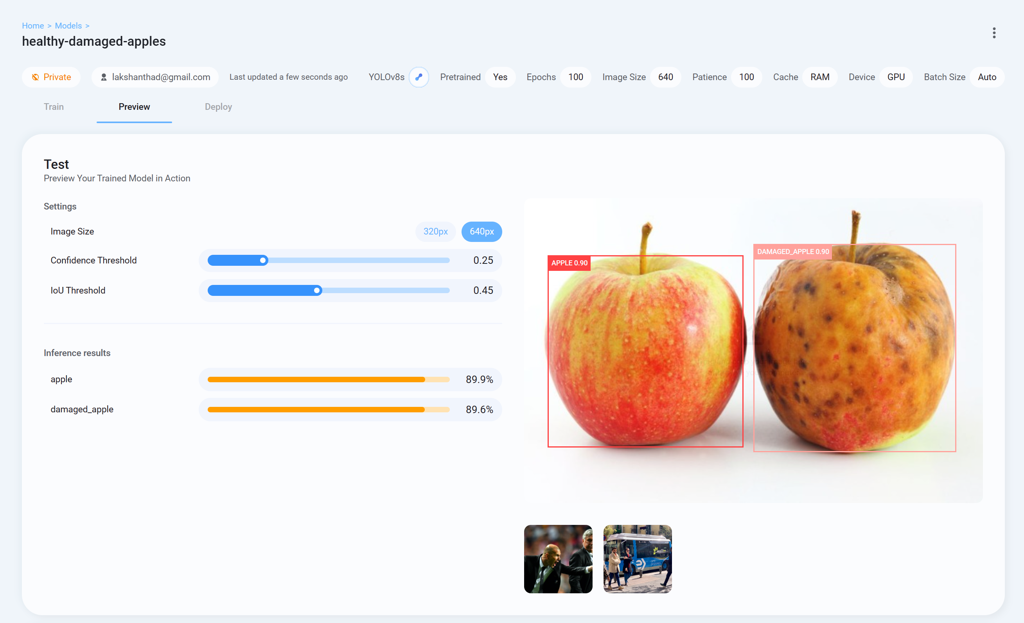
Task: Expand the Device GPU dropdown
Action: click(x=896, y=76)
